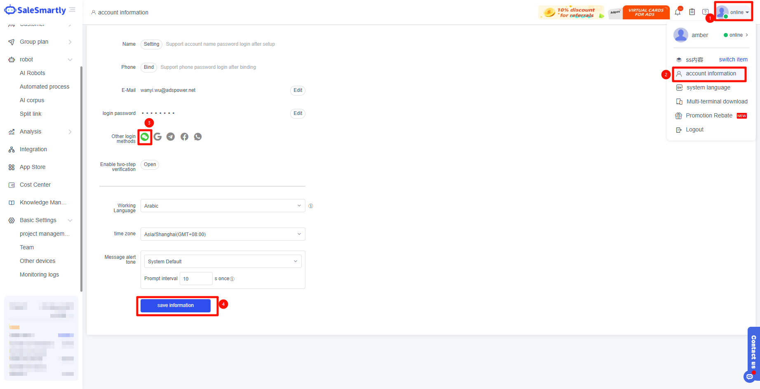Open the chat bubble widget icon

(749, 377)
